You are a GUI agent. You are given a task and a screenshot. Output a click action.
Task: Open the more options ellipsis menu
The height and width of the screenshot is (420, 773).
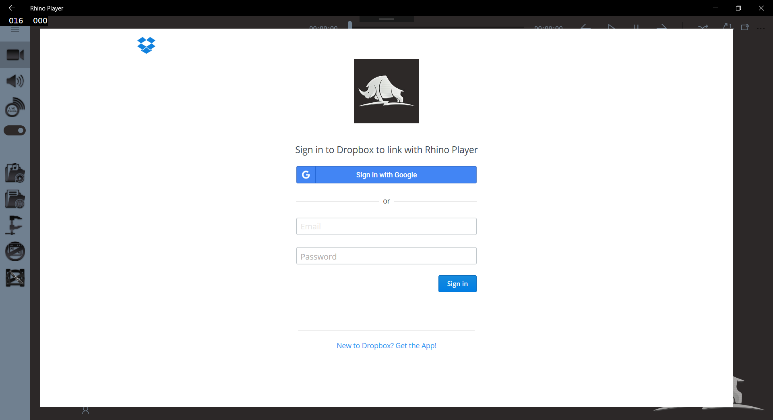pyautogui.click(x=761, y=28)
